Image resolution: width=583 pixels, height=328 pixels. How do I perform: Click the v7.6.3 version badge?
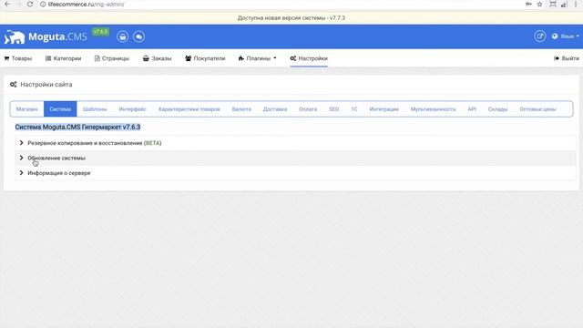tap(100, 32)
